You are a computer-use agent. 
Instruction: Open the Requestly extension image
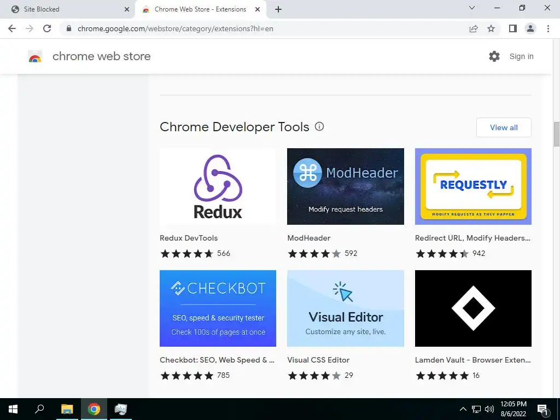473,186
